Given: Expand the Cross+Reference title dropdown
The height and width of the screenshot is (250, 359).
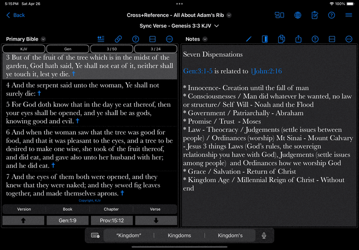Looking at the screenshot, I should tap(229, 15).
